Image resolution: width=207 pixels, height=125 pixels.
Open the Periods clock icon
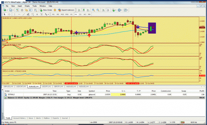[119, 10]
